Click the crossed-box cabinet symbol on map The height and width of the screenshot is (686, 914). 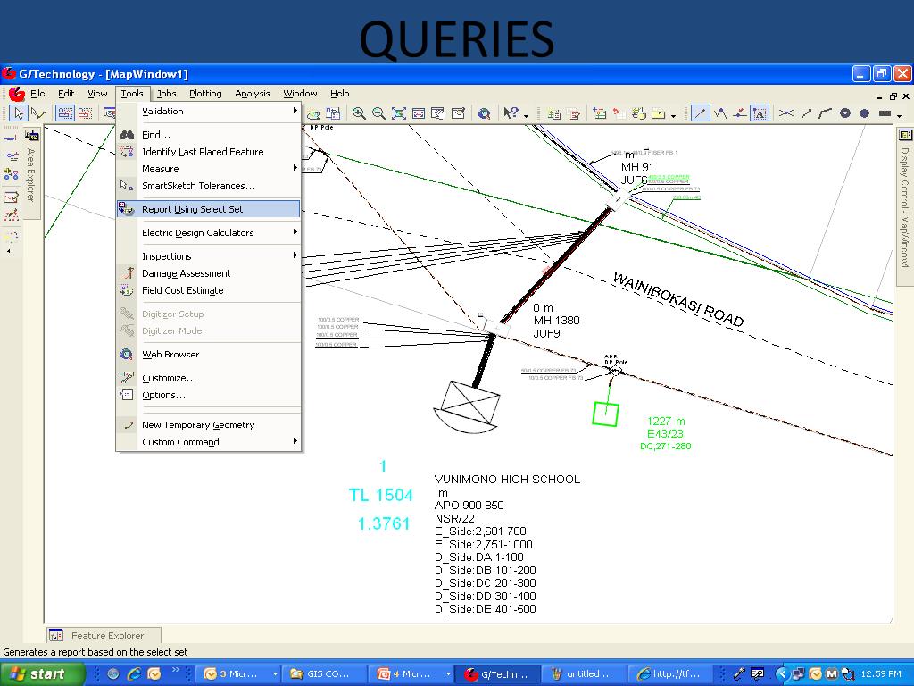point(468,407)
